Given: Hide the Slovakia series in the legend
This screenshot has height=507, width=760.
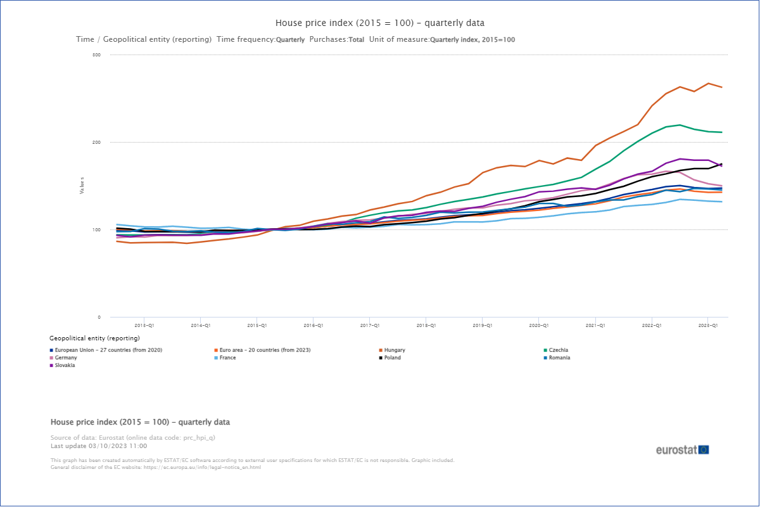Looking at the screenshot, I should click(65, 365).
